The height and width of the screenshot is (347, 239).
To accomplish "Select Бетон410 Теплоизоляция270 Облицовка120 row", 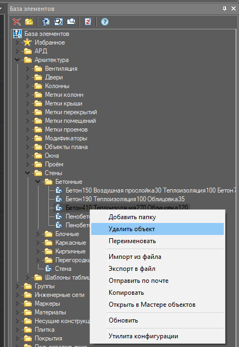I will tap(127, 208).
